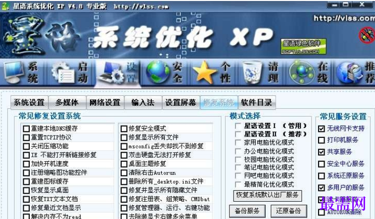
Task: Switch to the 网络设置 tab
Action: click(105, 102)
